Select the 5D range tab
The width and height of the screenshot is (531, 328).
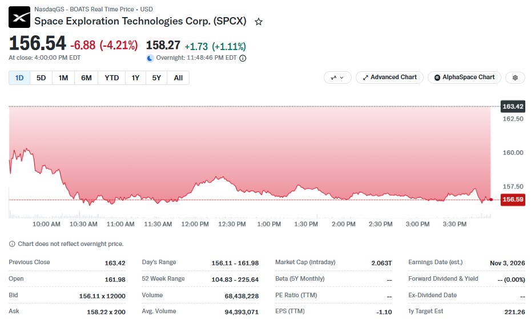click(x=41, y=78)
